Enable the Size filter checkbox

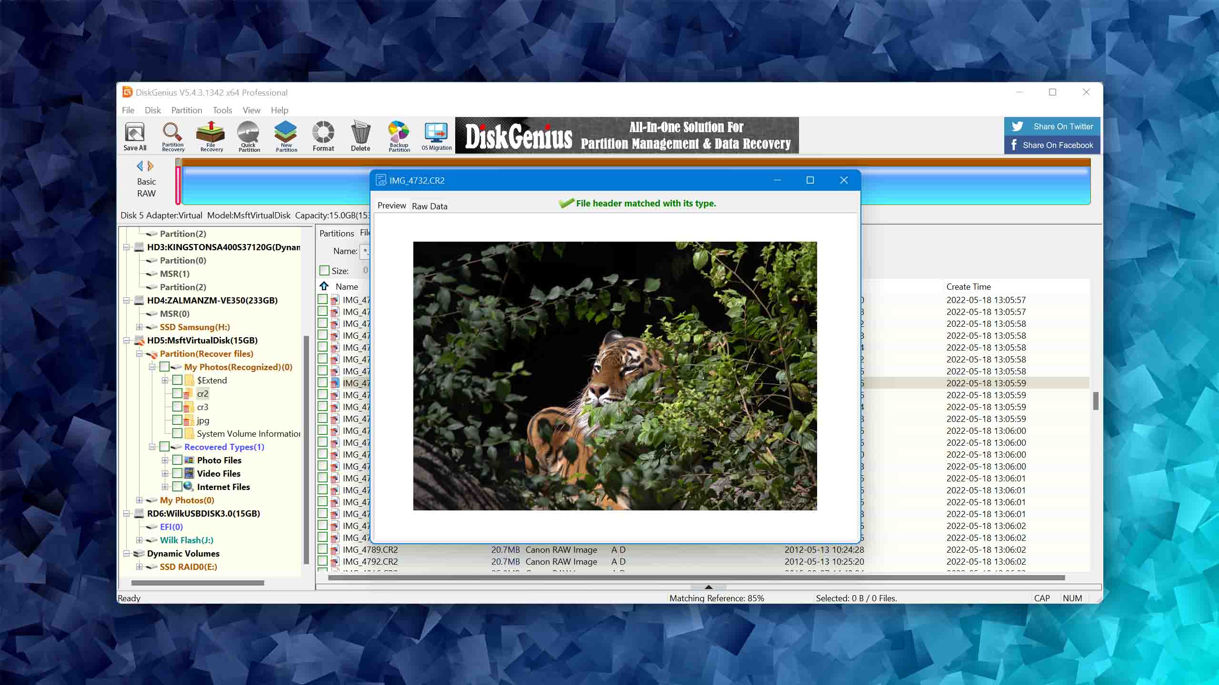(x=325, y=271)
